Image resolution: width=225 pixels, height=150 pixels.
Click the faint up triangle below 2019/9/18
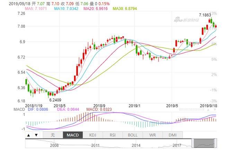pyautogui.click(x=208, y=110)
